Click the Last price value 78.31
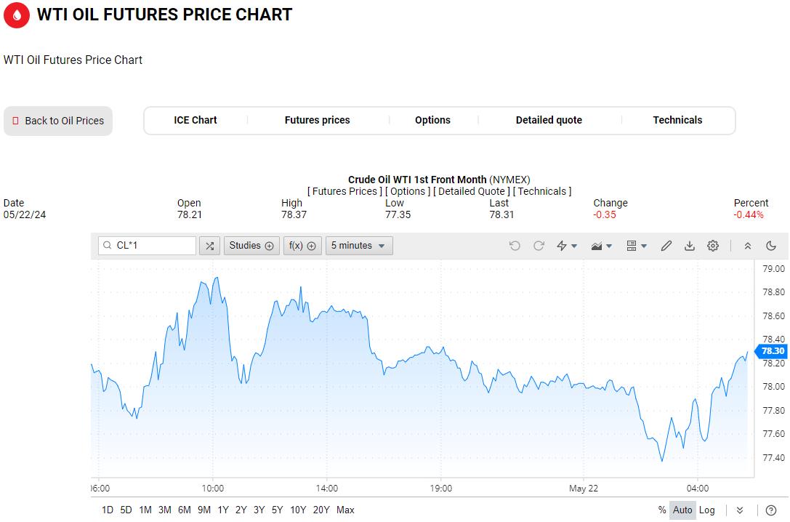The width and height of the screenshot is (790, 522). click(501, 214)
